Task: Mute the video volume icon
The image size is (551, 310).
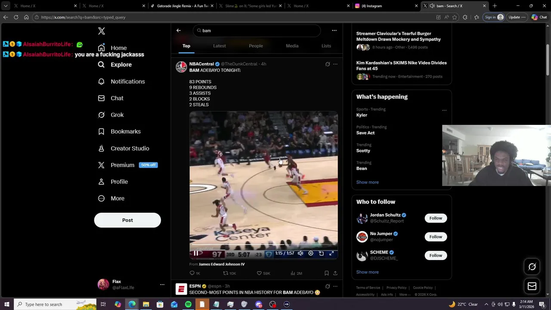Action: click(300, 253)
